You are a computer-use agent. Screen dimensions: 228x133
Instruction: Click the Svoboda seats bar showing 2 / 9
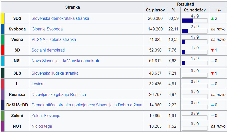pos(195,31)
